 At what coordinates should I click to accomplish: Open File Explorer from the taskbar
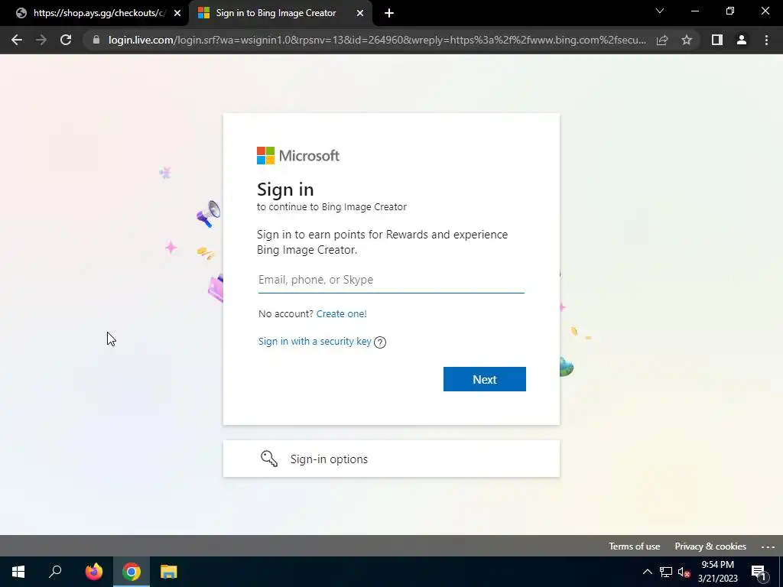[169, 572]
